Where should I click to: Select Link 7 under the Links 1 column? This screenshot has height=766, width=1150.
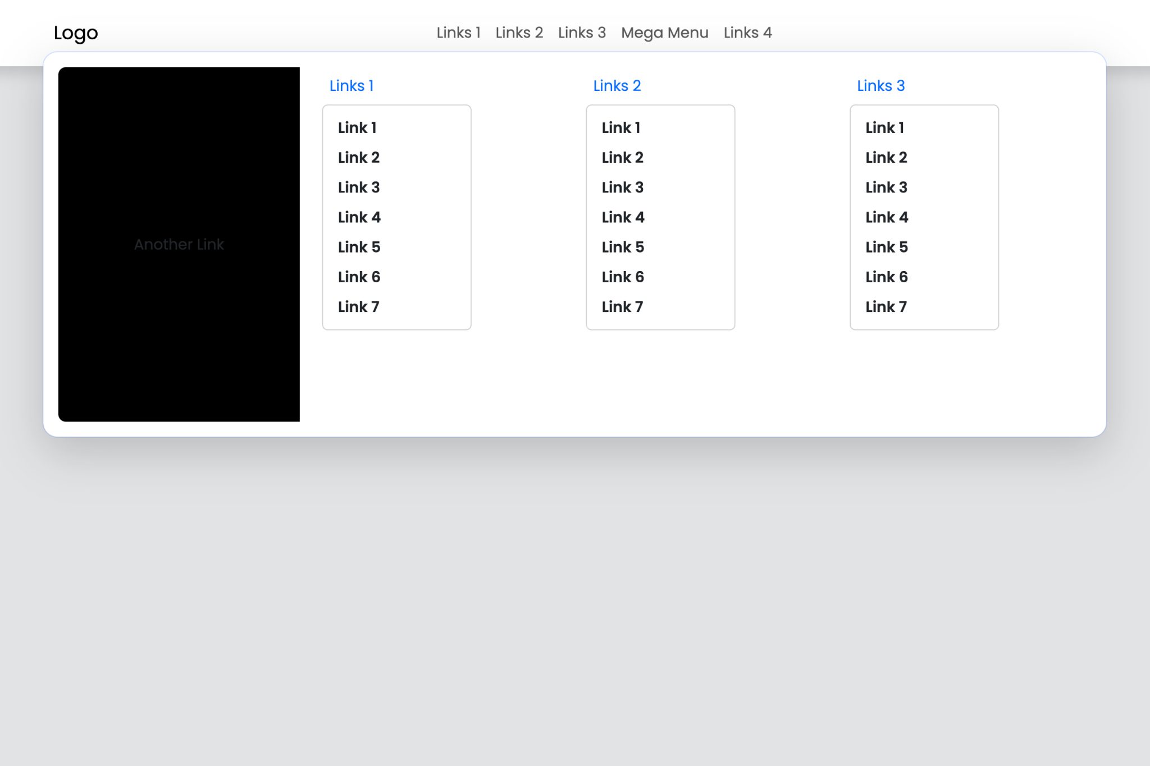click(359, 306)
